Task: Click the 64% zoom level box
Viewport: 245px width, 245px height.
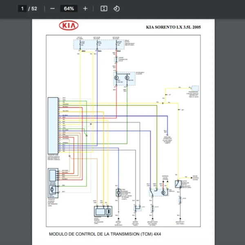Action: (x=69, y=9)
